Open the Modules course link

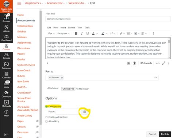tap(22, 37)
